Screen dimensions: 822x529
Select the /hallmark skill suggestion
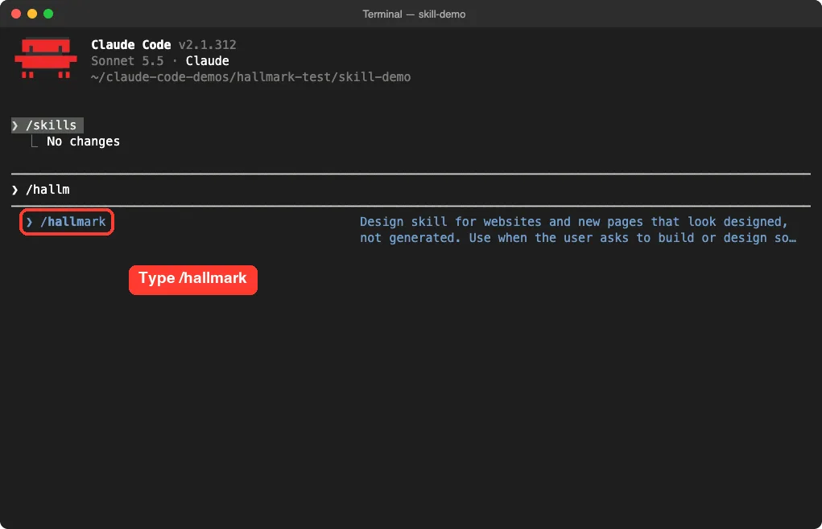tap(67, 222)
